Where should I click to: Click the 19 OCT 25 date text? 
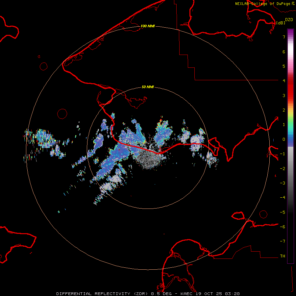point(209,294)
